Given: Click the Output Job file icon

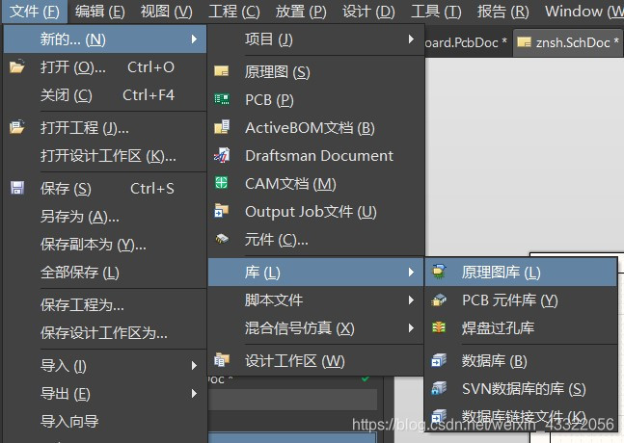Looking at the screenshot, I should [221, 211].
